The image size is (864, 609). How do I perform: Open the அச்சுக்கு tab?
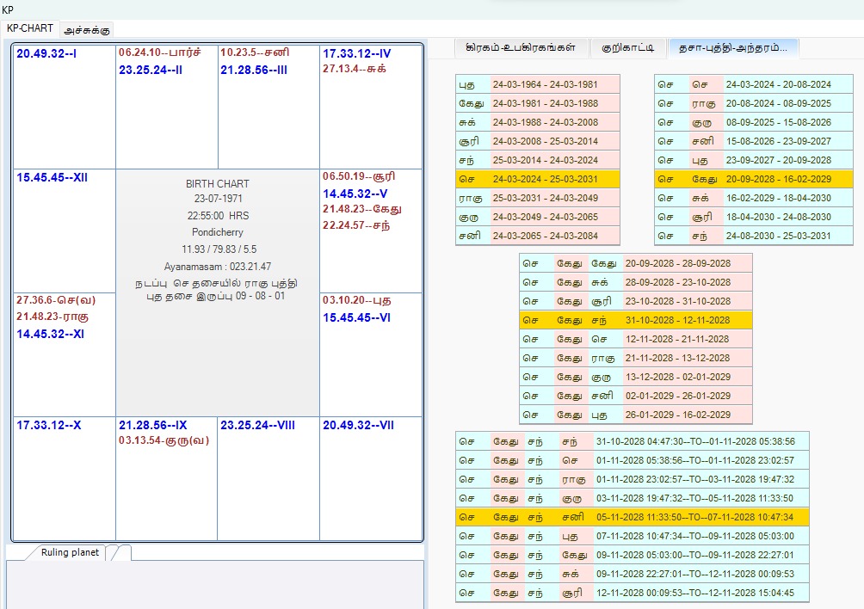point(87,30)
